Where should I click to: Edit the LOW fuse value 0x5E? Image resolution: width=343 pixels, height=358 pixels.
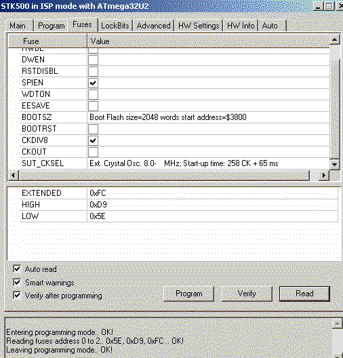point(212,216)
